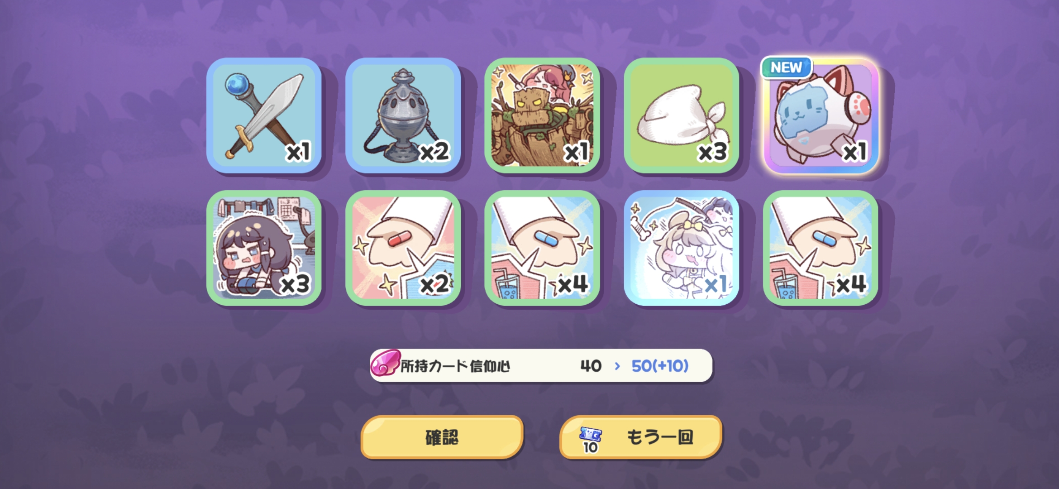Select the last blue pill item card
The height and width of the screenshot is (489, 1059).
[821, 248]
